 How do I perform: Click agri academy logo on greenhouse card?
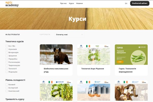point(106,46)
